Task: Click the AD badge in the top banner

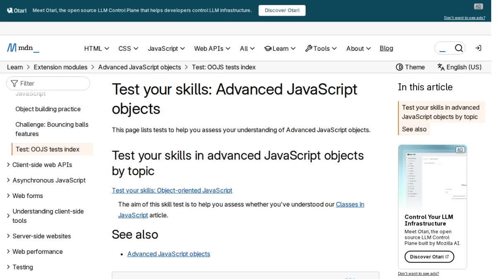Action: tap(478, 6)
